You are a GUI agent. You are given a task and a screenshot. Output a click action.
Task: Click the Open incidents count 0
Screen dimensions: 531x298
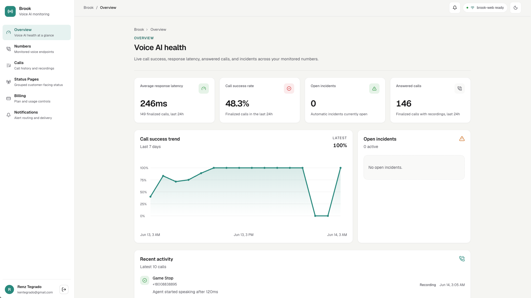pyautogui.click(x=313, y=104)
